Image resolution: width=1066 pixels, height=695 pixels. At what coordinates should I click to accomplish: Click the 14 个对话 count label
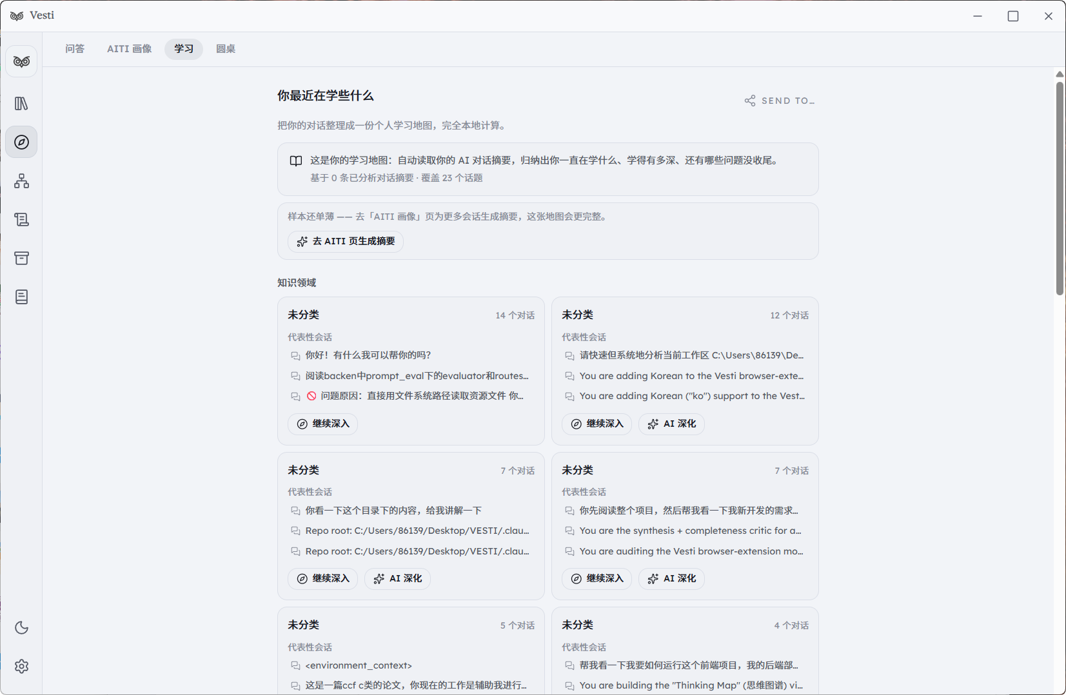(x=515, y=315)
